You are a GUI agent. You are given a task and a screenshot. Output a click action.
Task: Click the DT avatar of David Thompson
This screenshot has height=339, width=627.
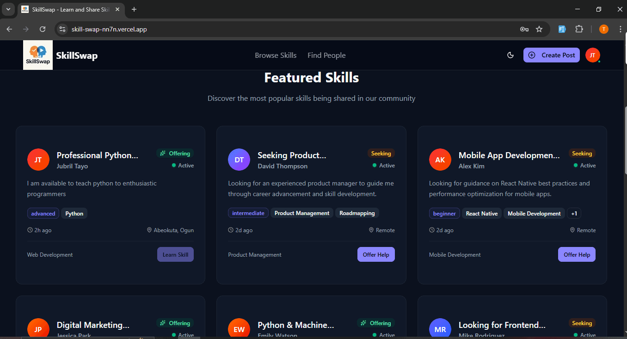[x=239, y=160]
